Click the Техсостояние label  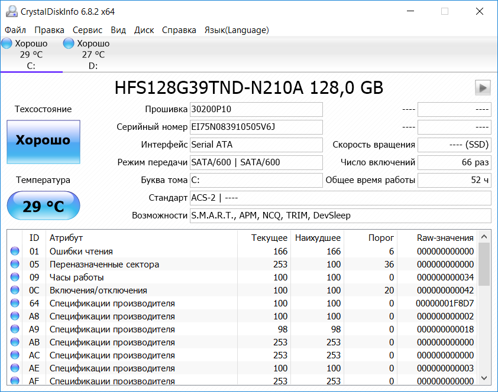pos(43,109)
